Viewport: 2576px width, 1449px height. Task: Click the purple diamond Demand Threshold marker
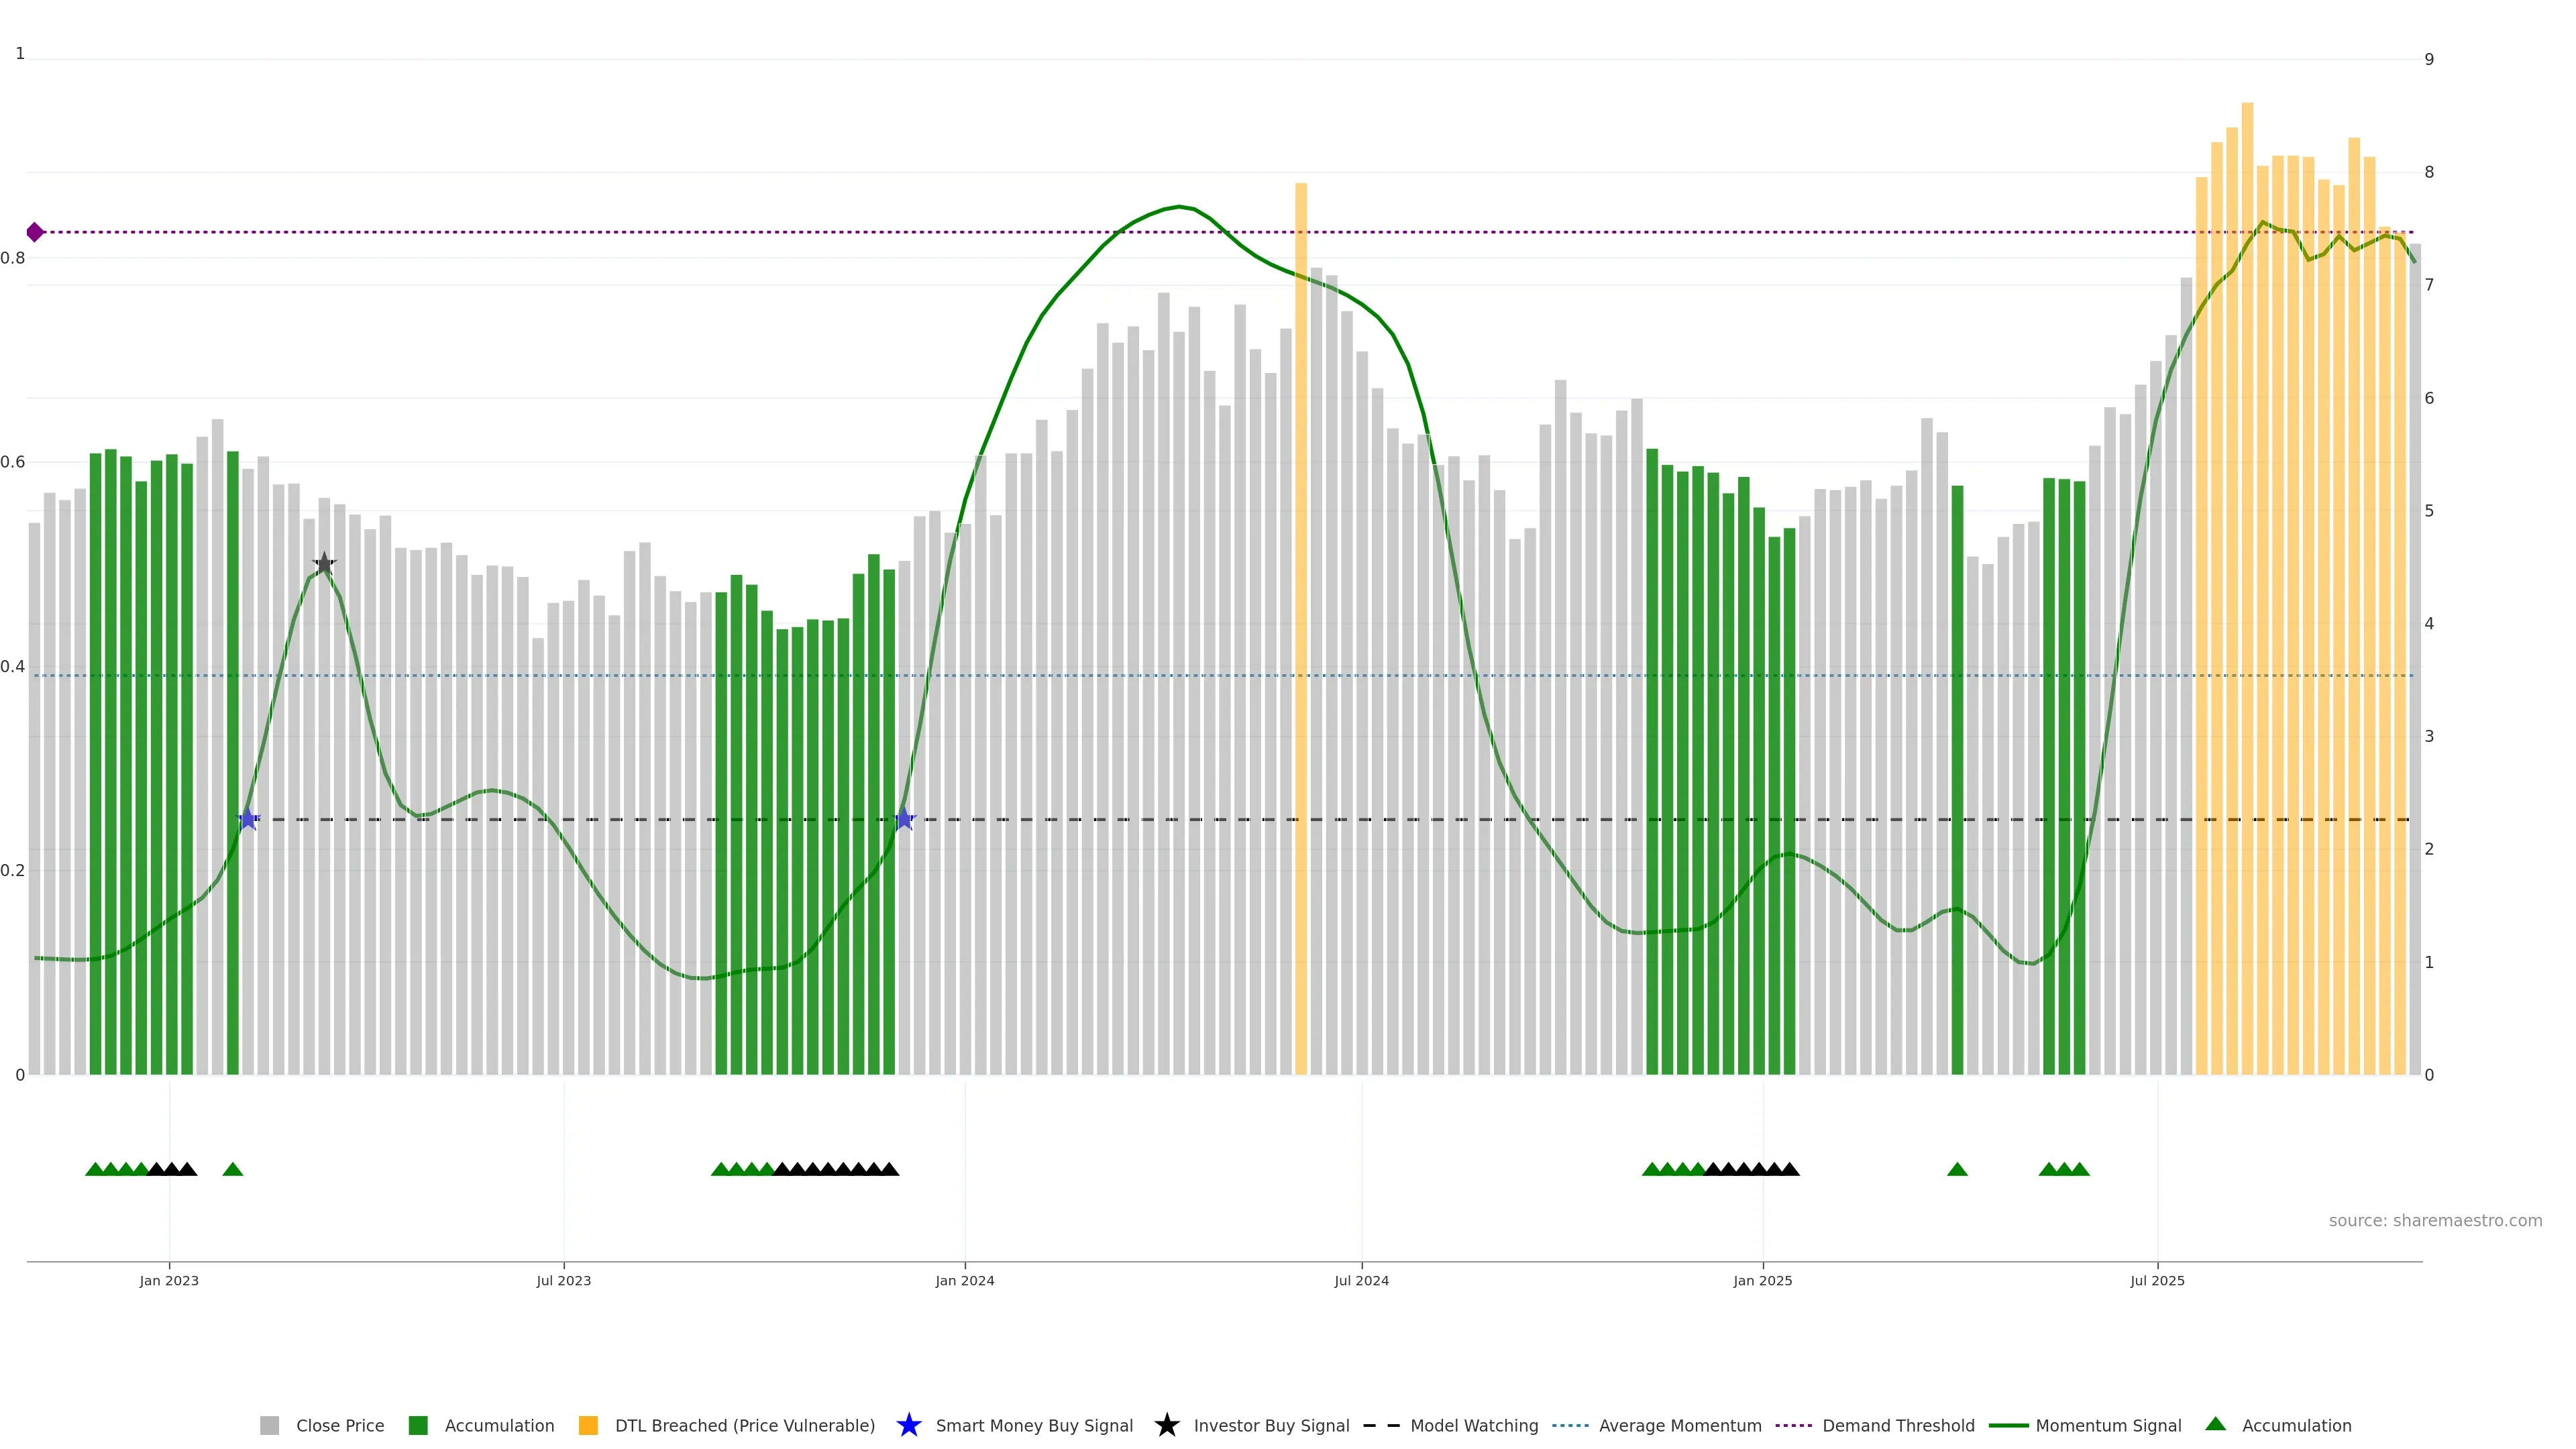coord(35,232)
